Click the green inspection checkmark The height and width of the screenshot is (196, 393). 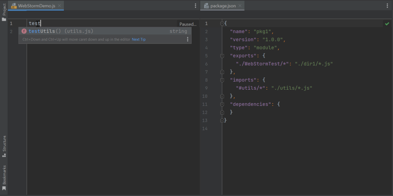pos(387,24)
